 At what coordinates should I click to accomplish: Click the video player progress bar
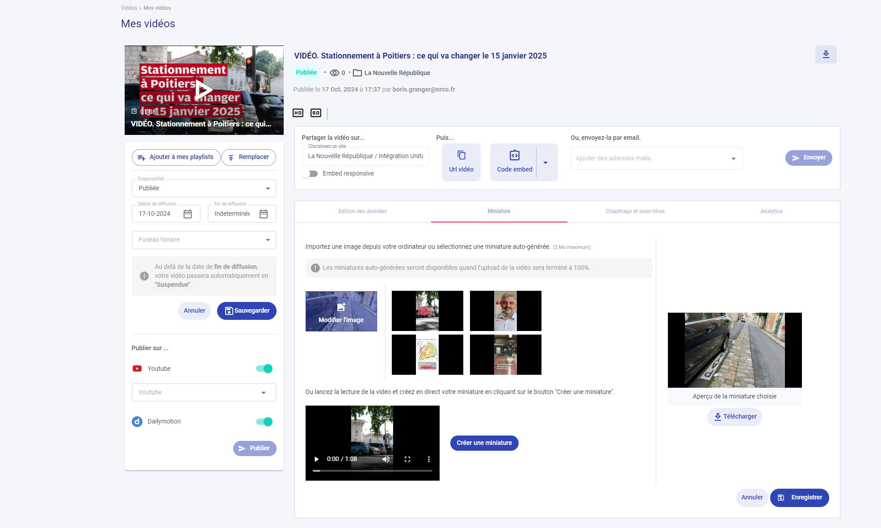point(373,471)
